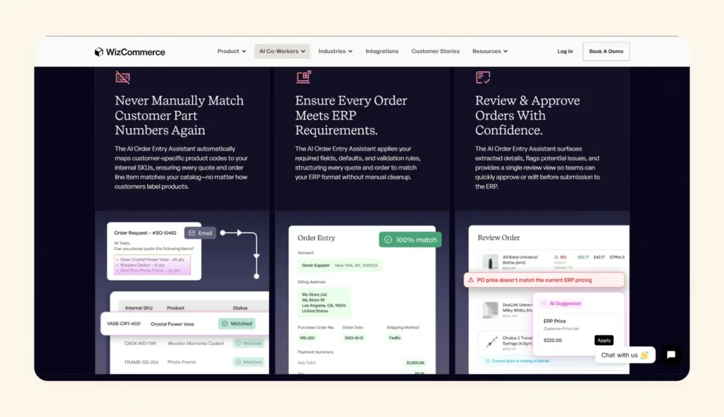Click the 2025-10-21 order date field
Screen dimensions: 724x417
coord(354,338)
